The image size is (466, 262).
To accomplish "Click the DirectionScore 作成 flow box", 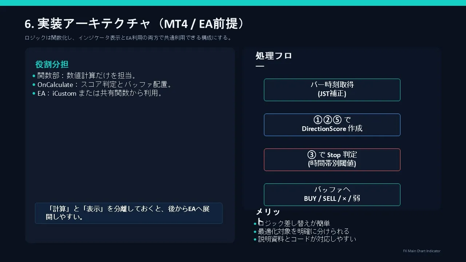I will (332, 124).
